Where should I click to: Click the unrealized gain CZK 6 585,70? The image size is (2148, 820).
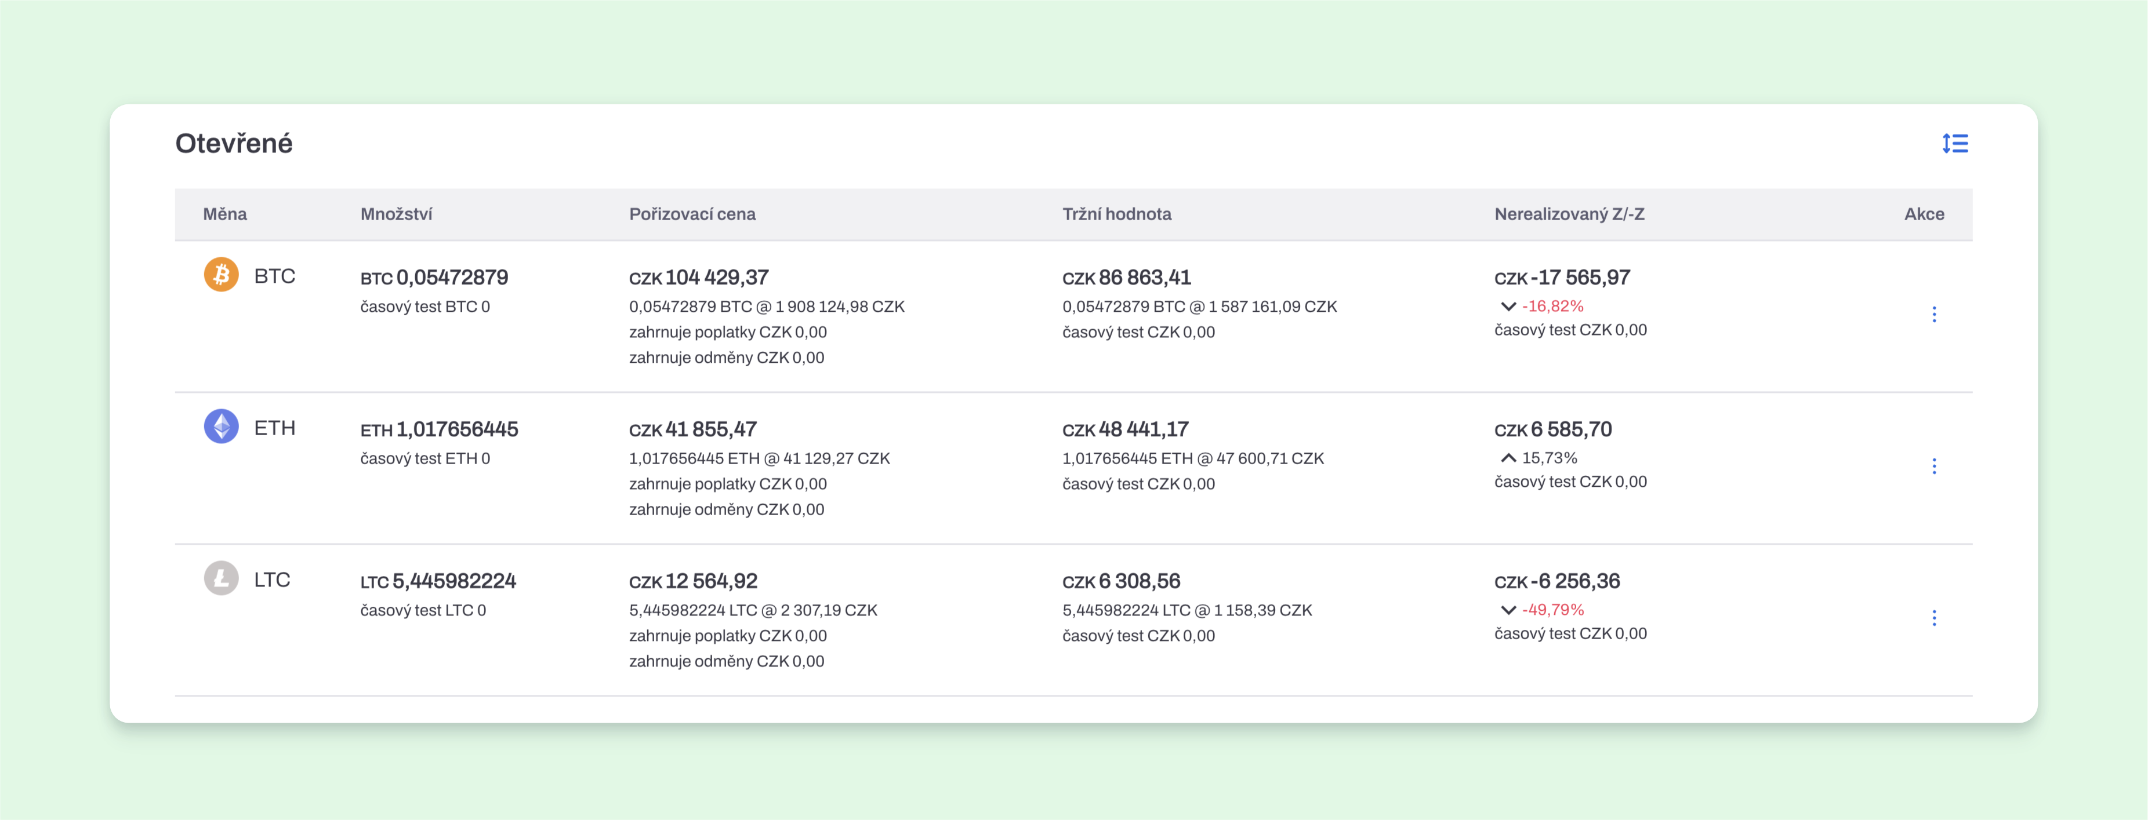tap(1552, 429)
